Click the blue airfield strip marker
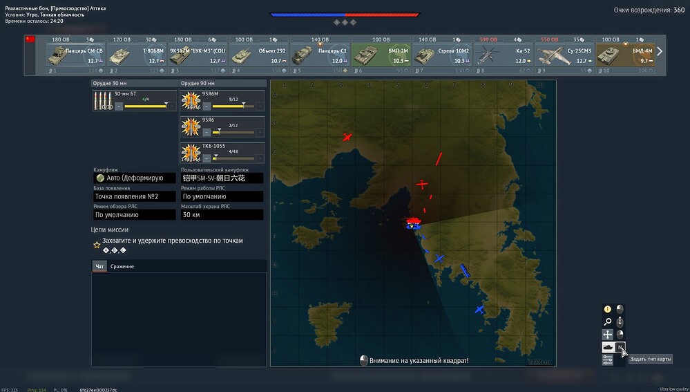The height and width of the screenshot is (392, 690). tap(465, 270)
